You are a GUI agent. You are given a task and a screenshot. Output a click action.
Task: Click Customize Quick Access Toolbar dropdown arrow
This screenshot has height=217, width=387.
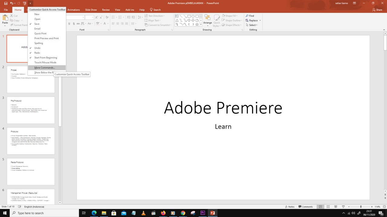point(30,3)
